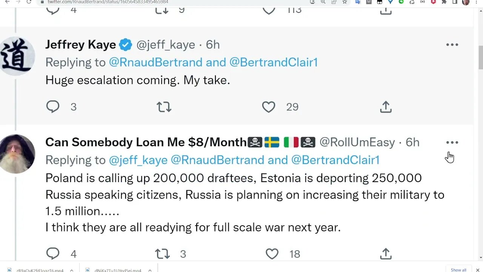Image resolution: width=483 pixels, height=272 pixels.
Task: Bookmark this page with the star icon
Action: pos(345,2)
